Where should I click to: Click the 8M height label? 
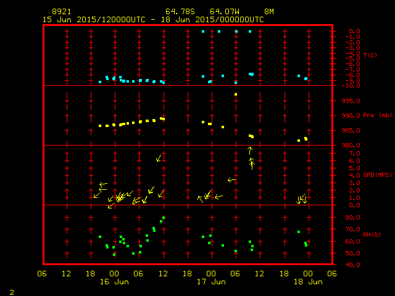268,12
